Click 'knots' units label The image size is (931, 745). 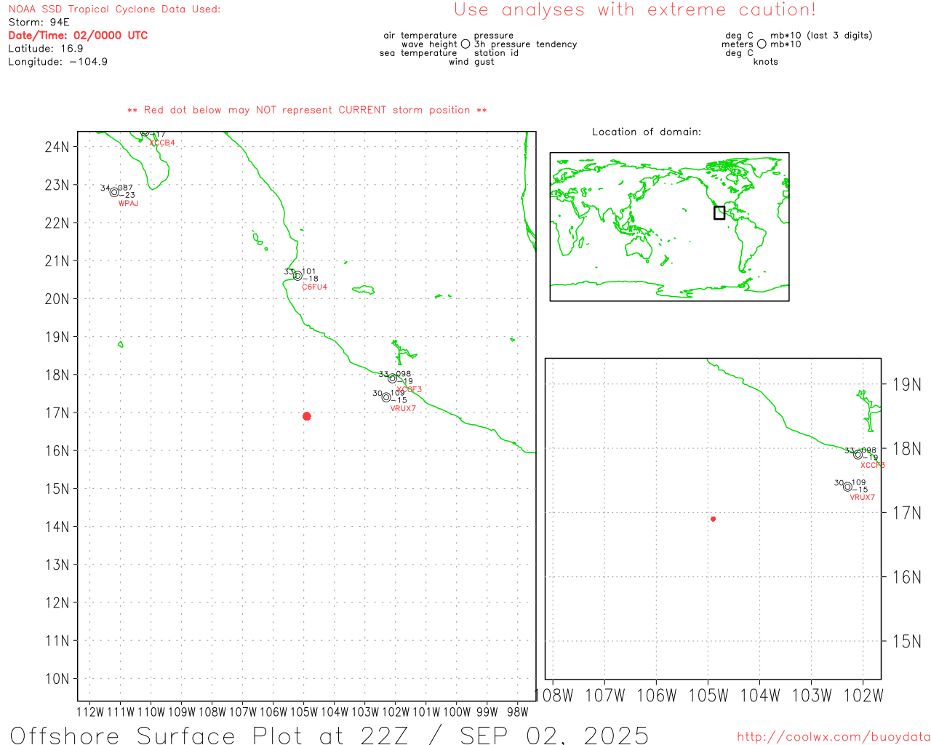point(766,62)
